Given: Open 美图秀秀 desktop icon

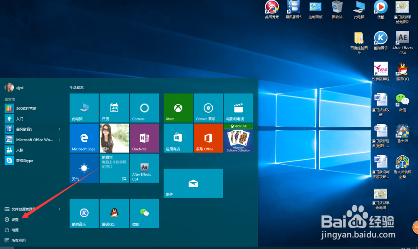Looking at the screenshot, I should (x=272, y=10).
